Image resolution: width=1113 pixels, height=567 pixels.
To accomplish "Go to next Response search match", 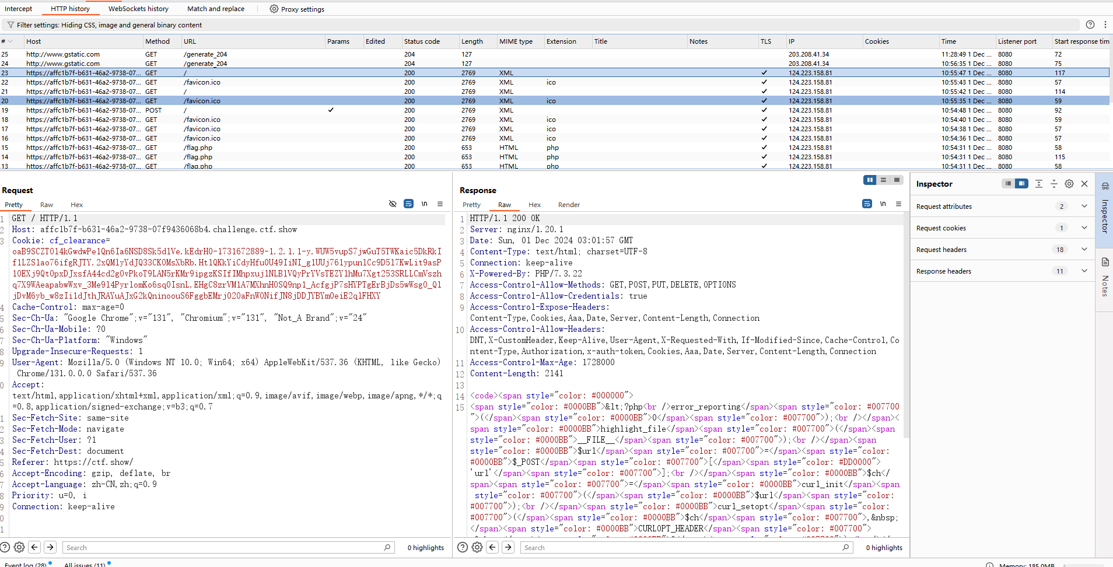I will tap(508, 547).
